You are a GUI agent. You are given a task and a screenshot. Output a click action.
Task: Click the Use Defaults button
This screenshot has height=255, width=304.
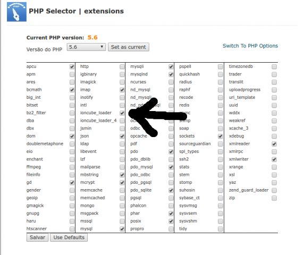[x=69, y=237]
